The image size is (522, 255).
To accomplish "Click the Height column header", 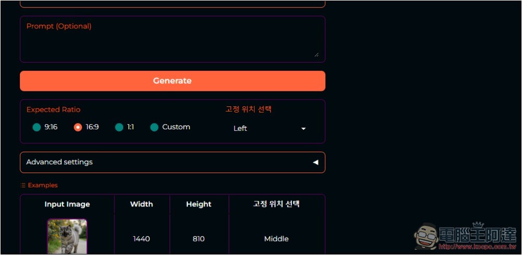I will point(199,204).
